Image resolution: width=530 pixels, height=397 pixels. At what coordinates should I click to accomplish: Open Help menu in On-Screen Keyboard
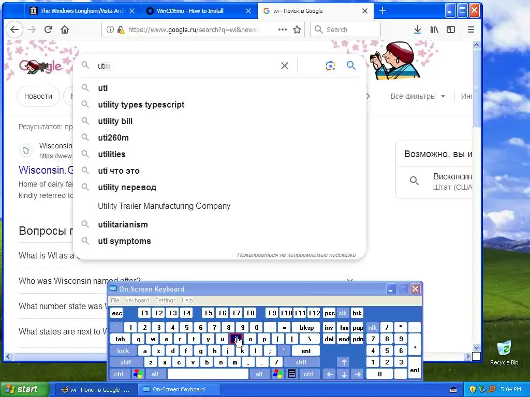[x=187, y=300]
